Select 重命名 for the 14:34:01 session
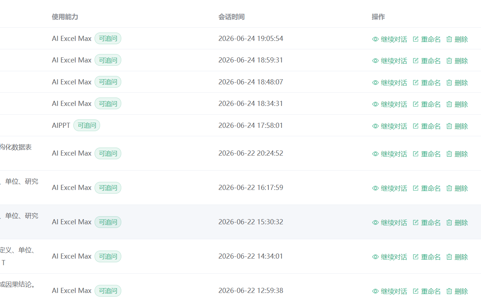The height and width of the screenshot is (305, 481). [427, 257]
